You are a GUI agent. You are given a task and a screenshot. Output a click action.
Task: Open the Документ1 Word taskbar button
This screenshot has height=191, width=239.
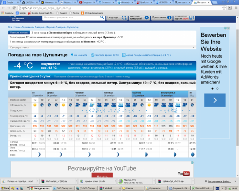pyautogui.click(x=179, y=188)
